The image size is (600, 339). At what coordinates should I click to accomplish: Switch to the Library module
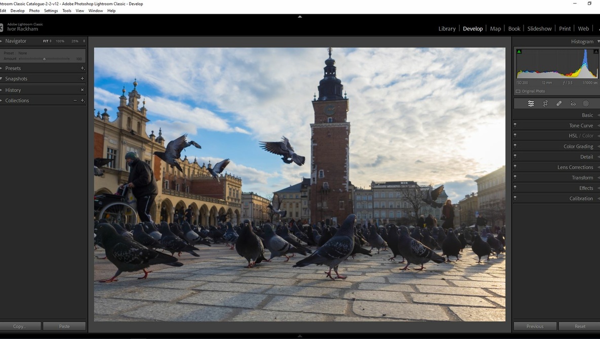(x=447, y=29)
